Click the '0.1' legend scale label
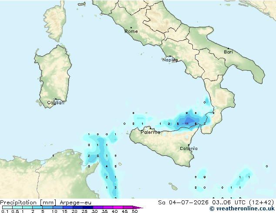The image size is (276, 213). click(5, 211)
